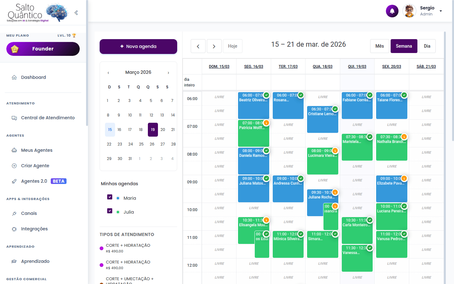Click the check icon on Andressa Cunh's appointment
This screenshot has height=284, width=454.
click(301, 178)
